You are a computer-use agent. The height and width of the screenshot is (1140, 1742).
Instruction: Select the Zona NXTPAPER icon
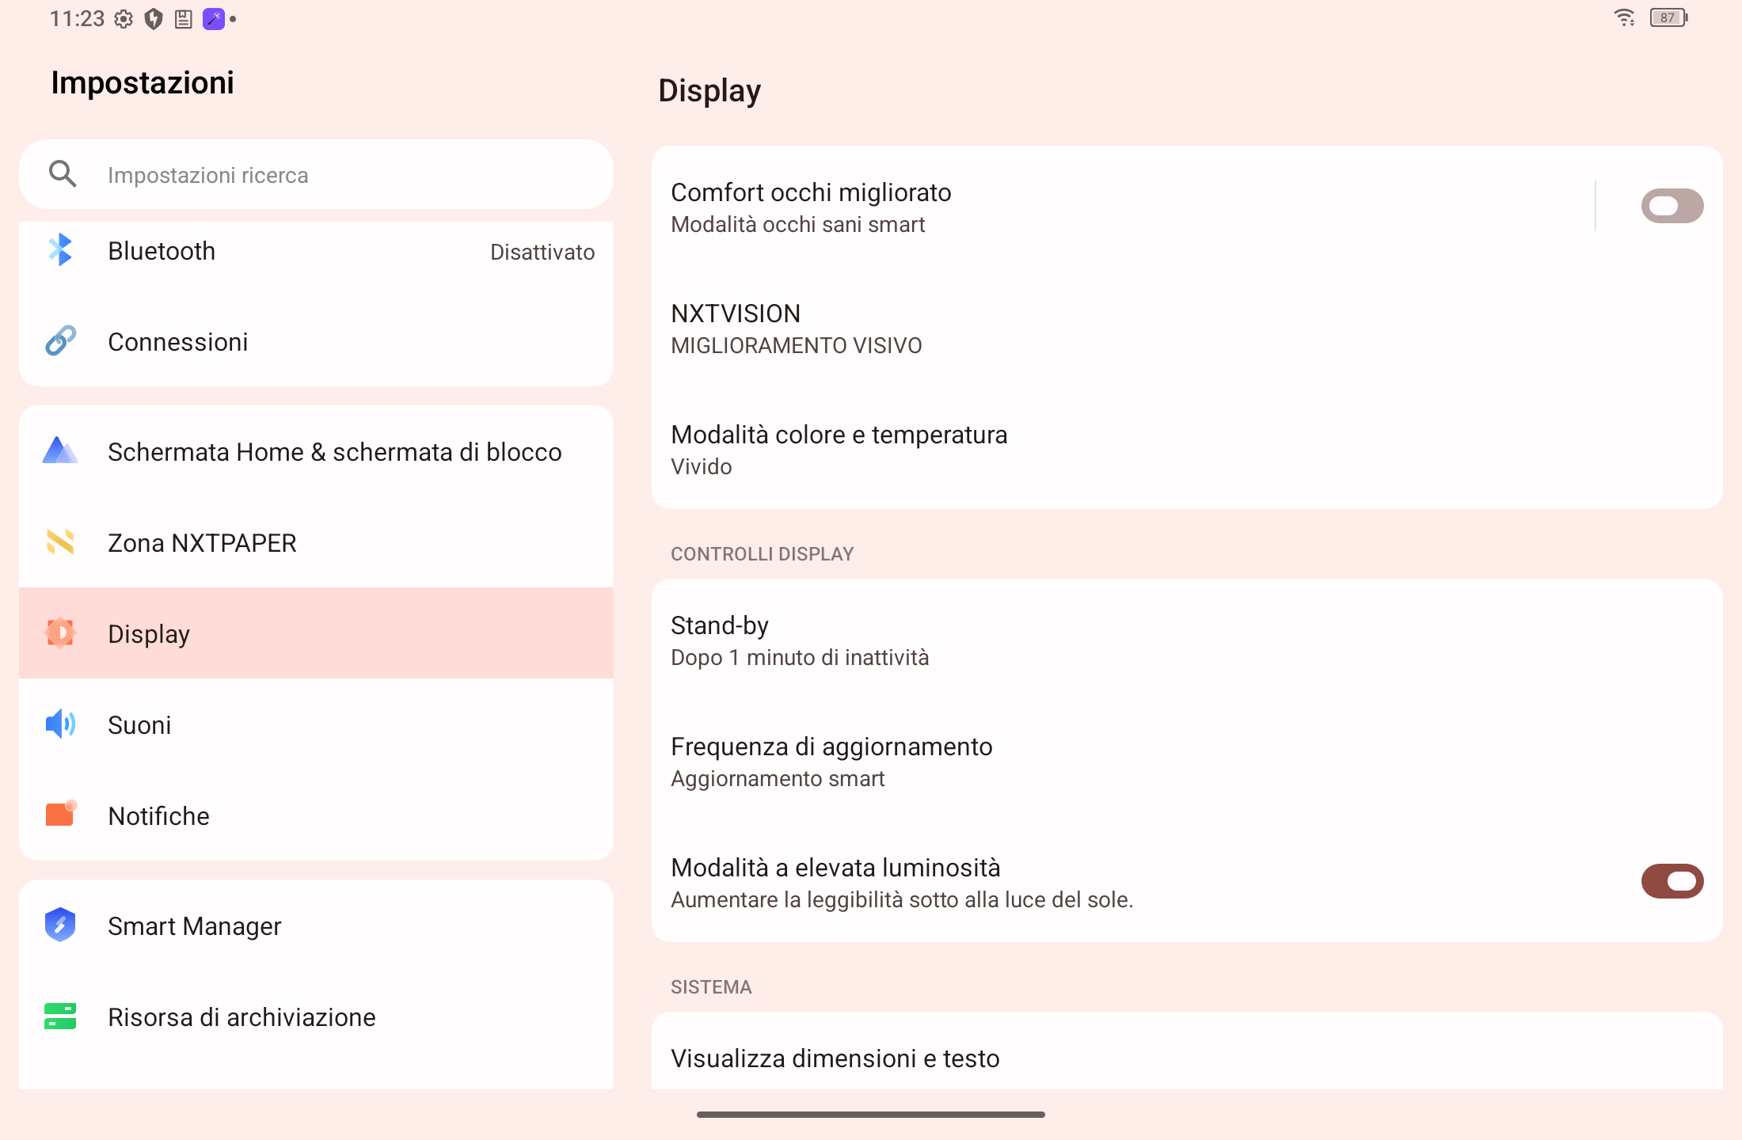pos(60,542)
